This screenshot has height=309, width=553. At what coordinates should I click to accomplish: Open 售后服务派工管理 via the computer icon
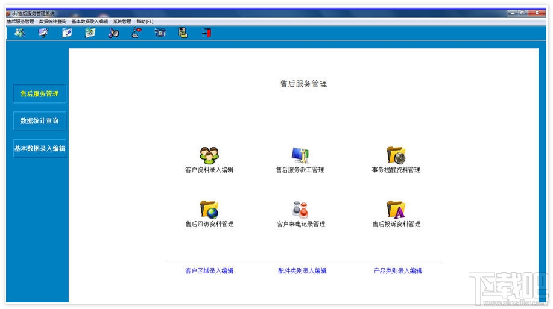[300, 155]
